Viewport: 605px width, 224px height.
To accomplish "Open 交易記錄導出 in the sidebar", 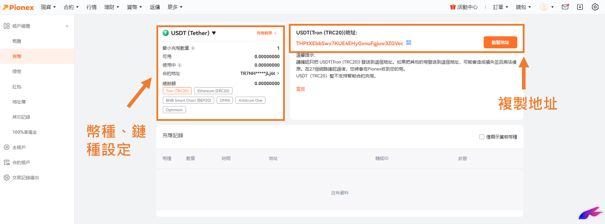I will click(26, 178).
